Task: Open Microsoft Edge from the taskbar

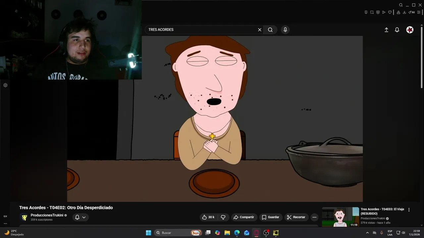Action: pyautogui.click(x=237, y=233)
